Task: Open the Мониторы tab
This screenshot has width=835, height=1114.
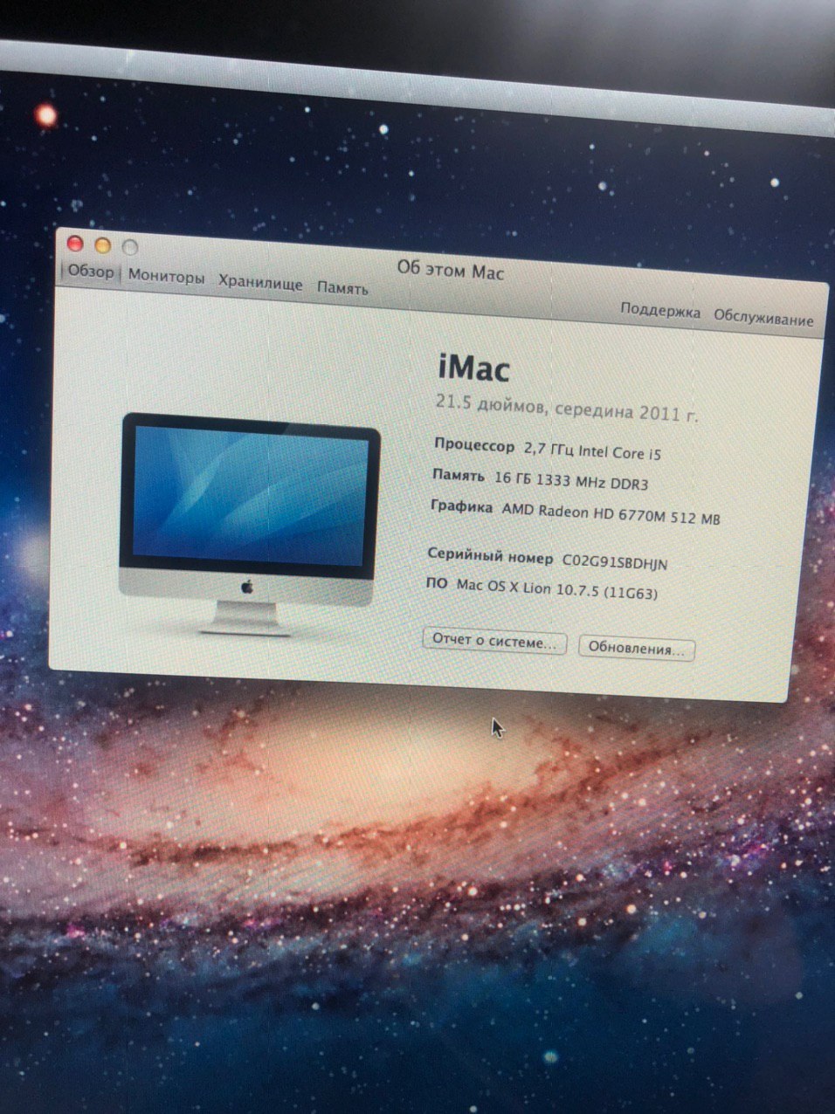Action: point(166,276)
